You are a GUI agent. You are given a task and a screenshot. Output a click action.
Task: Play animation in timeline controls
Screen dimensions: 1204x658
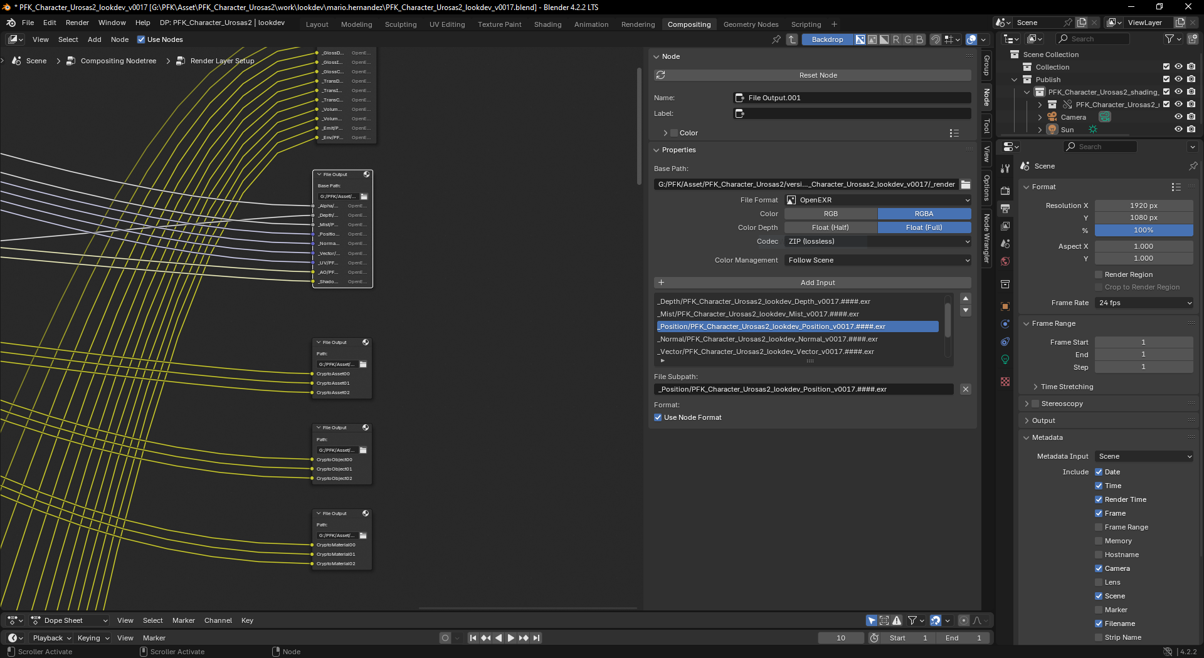tap(510, 638)
